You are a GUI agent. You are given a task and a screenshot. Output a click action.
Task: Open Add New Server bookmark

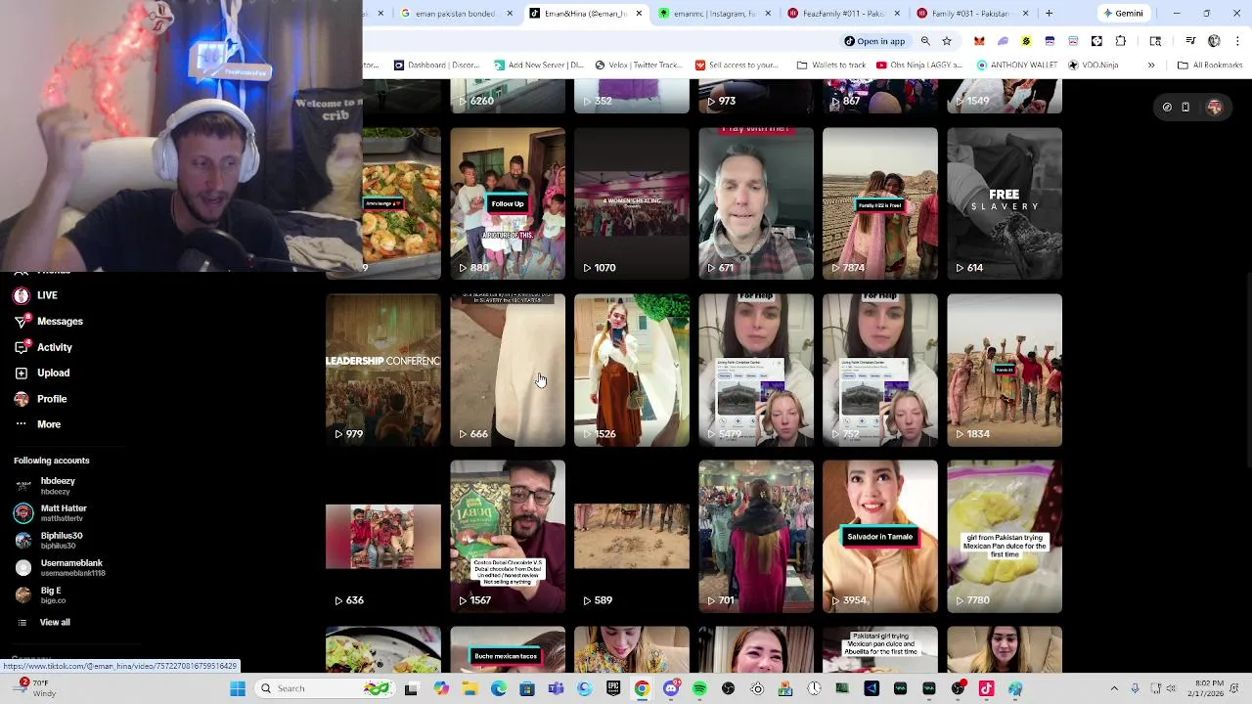point(539,66)
